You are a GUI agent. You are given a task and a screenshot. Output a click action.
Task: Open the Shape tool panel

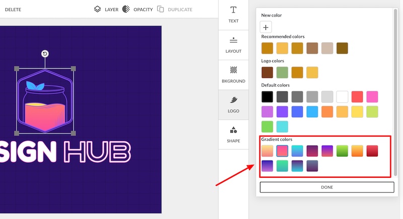tap(233, 135)
